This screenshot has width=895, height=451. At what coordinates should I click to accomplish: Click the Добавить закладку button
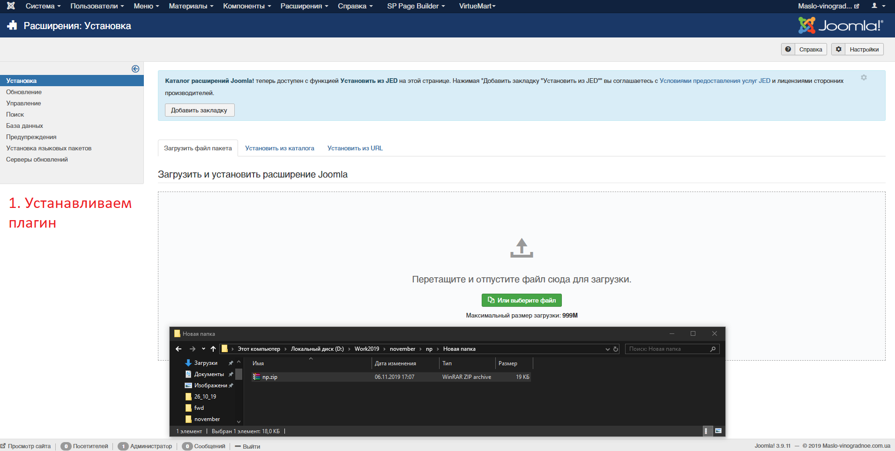pyautogui.click(x=199, y=110)
